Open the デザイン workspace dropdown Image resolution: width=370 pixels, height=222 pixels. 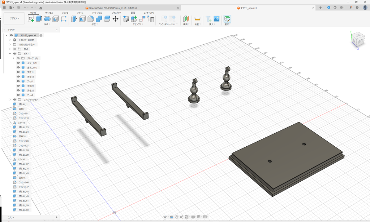[x=14, y=18]
